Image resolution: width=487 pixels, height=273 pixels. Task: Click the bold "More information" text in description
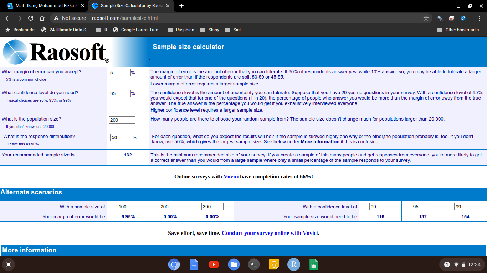coord(320,142)
